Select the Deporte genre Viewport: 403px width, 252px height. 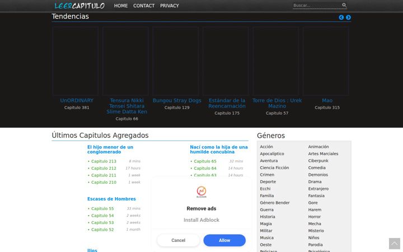(x=268, y=181)
